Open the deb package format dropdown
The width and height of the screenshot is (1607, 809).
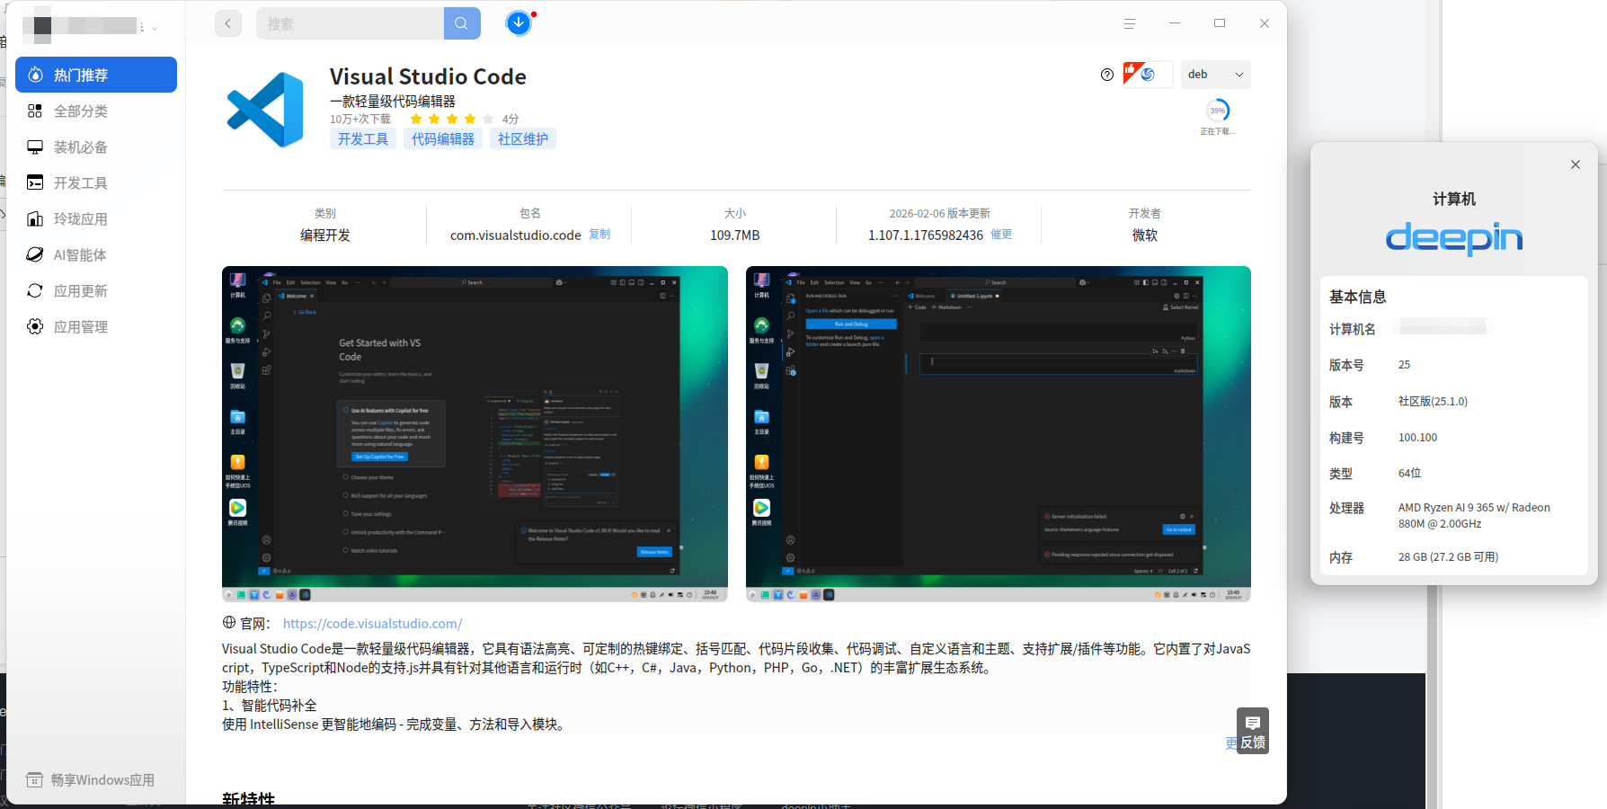coord(1215,75)
